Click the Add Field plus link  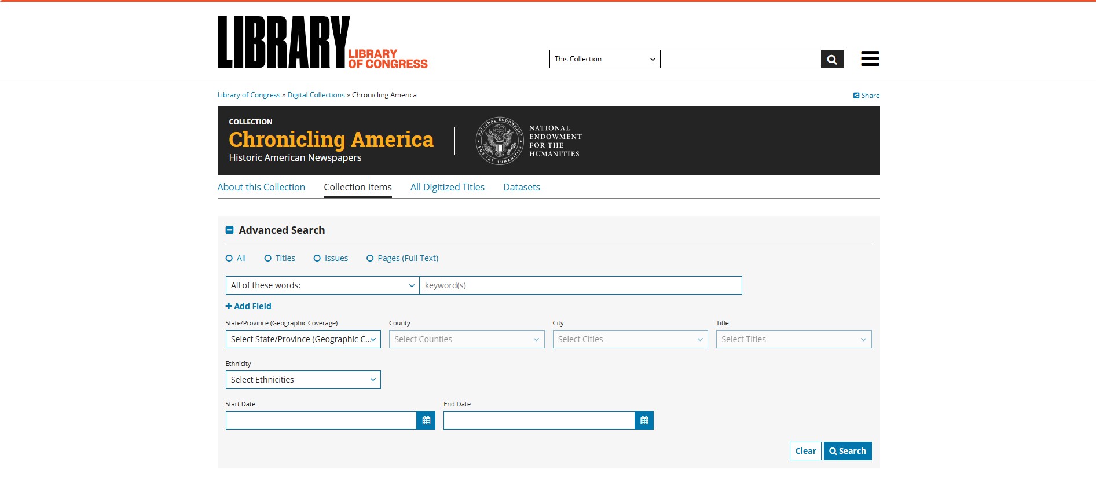pos(248,306)
